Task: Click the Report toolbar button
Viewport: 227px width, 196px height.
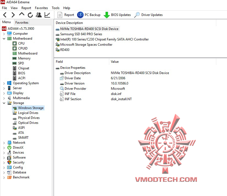Action: [x=66, y=15]
